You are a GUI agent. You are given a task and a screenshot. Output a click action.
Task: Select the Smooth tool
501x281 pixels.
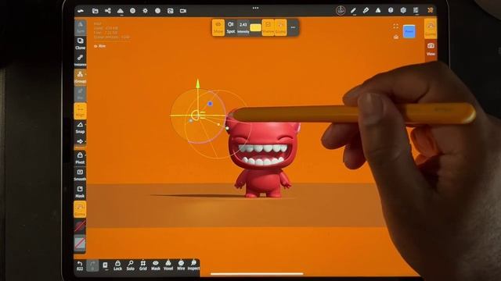(80, 175)
